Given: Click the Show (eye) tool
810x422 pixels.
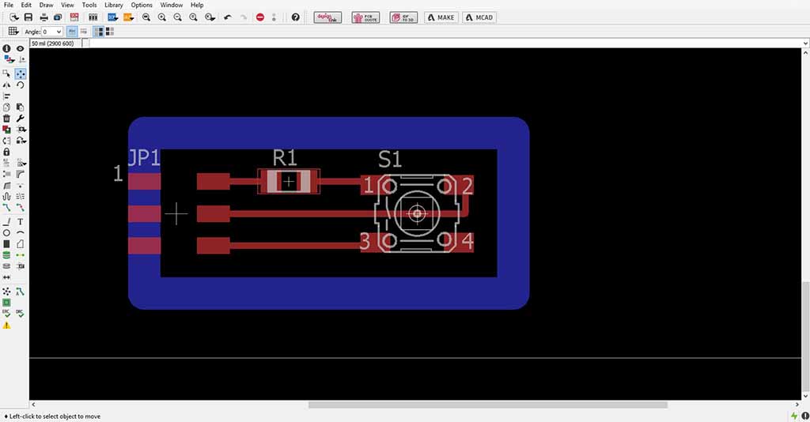Looking at the screenshot, I should click(20, 48).
